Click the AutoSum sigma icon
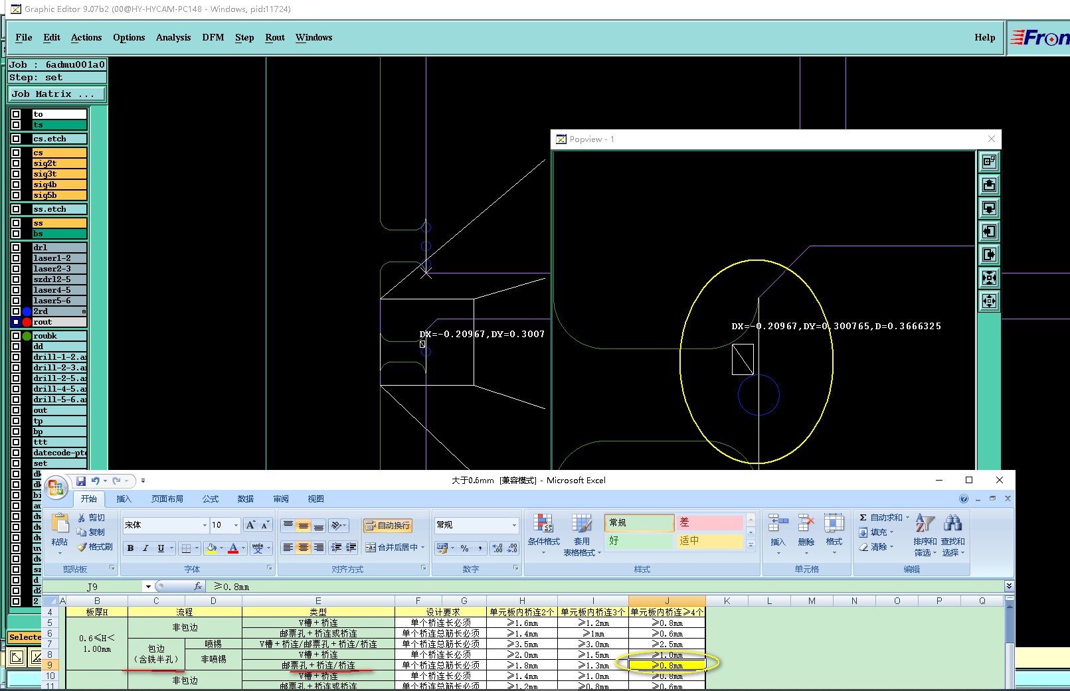 pyautogui.click(x=863, y=518)
